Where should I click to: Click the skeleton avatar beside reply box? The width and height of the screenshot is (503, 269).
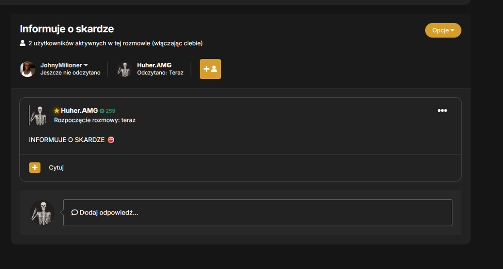[x=42, y=213]
